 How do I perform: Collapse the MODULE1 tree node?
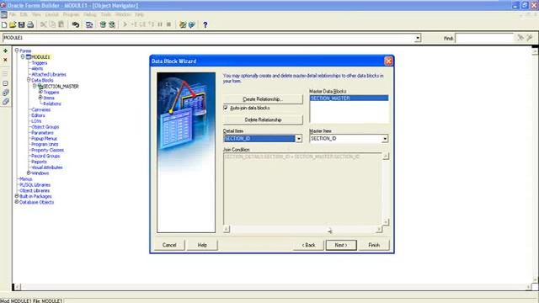(23, 56)
